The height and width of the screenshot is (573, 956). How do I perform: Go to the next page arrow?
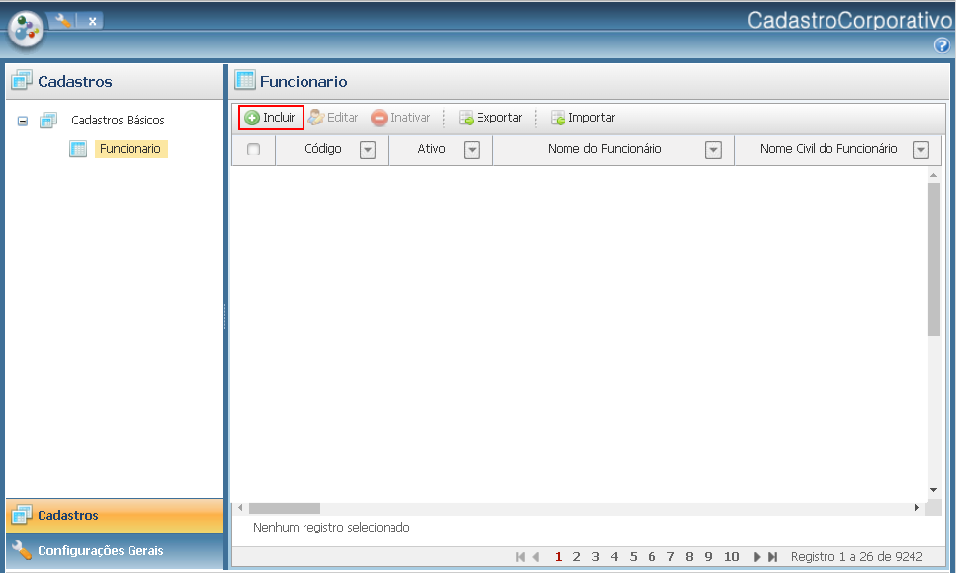pyautogui.click(x=758, y=557)
